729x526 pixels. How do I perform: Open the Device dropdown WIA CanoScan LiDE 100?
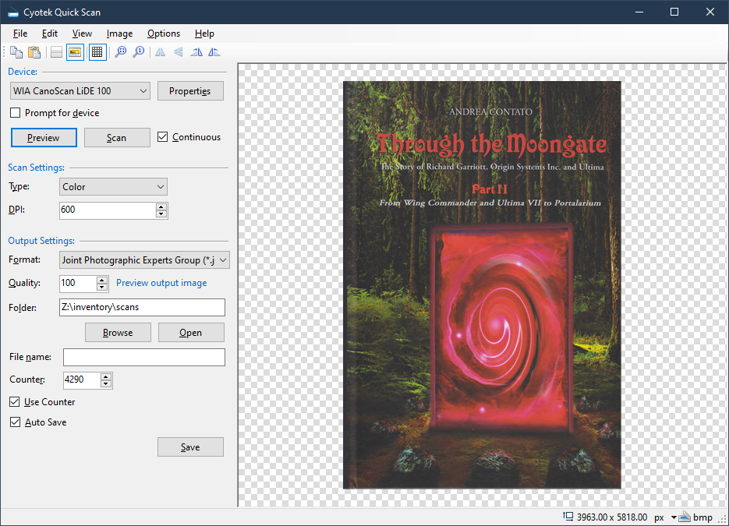pyautogui.click(x=80, y=91)
